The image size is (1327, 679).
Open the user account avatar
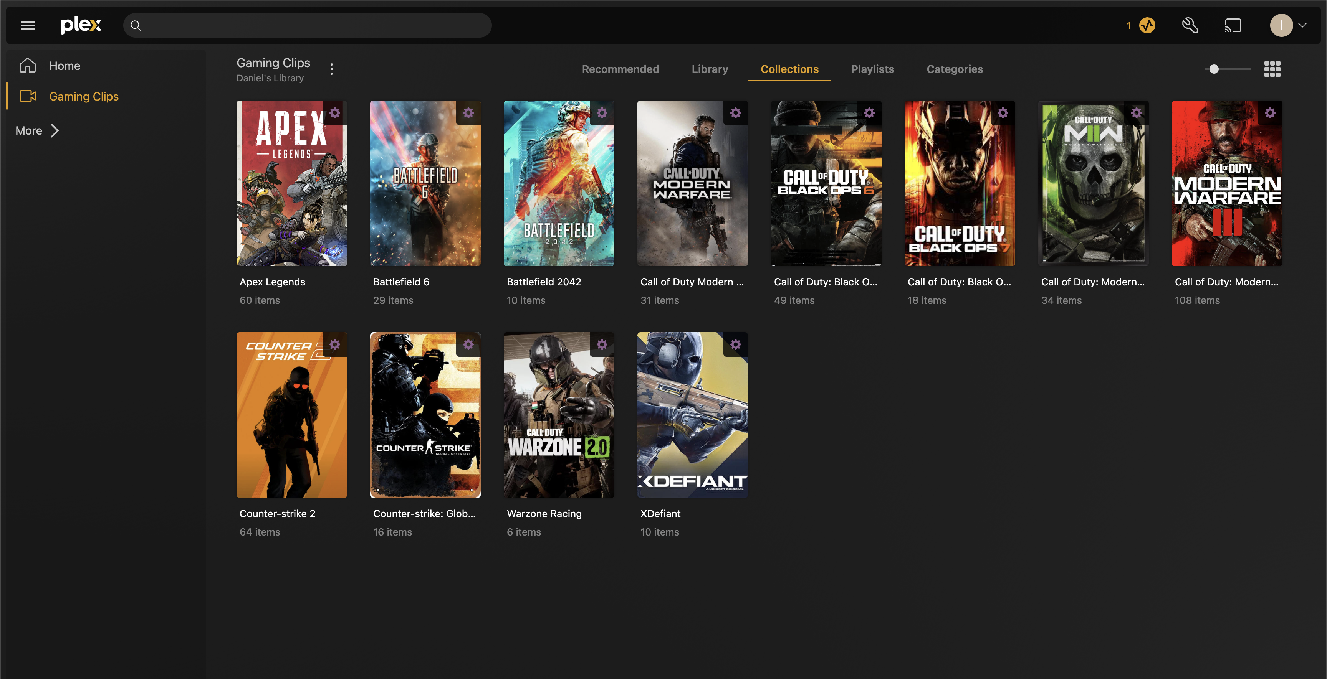tap(1281, 25)
